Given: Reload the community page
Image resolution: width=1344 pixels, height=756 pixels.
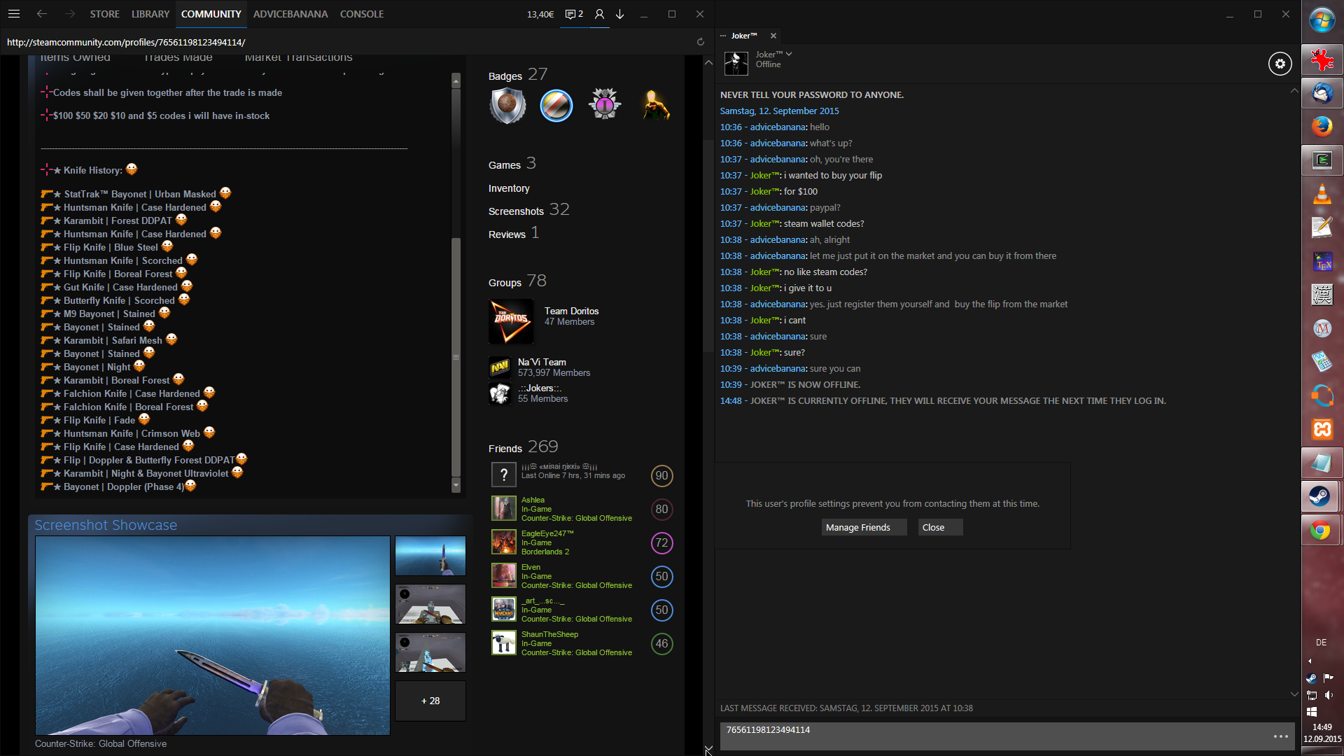Looking at the screenshot, I should point(700,42).
